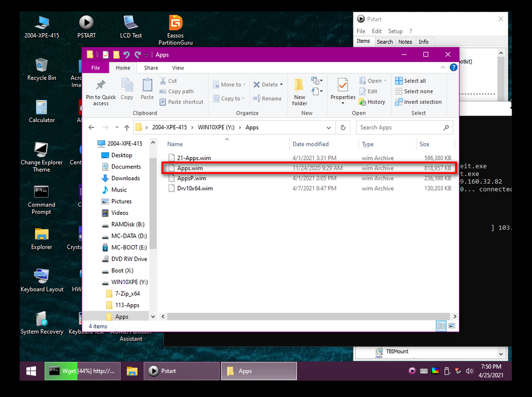Sort files by the Size column
This screenshot has width=532, height=397.
point(424,144)
